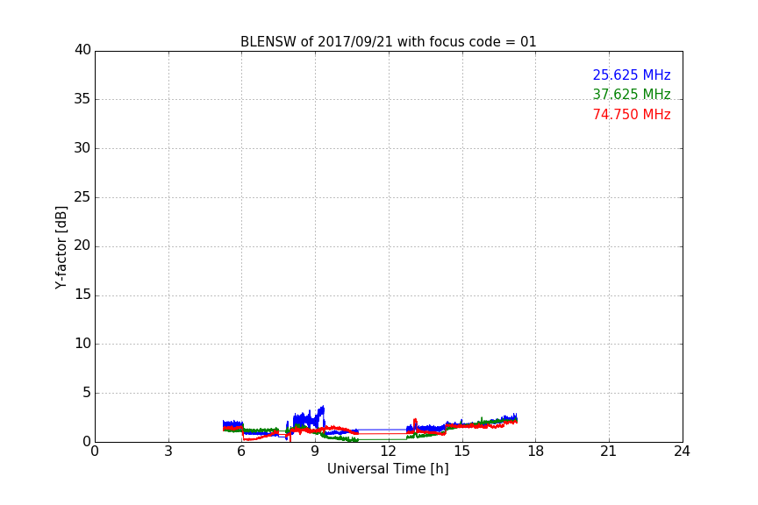
Task: Select the plot title BLENSW of 2017/09/21
Action: (388, 42)
